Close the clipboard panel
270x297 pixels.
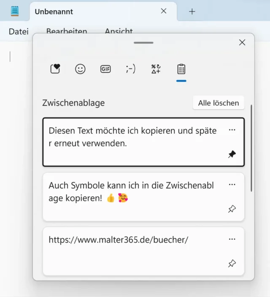click(x=242, y=42)
